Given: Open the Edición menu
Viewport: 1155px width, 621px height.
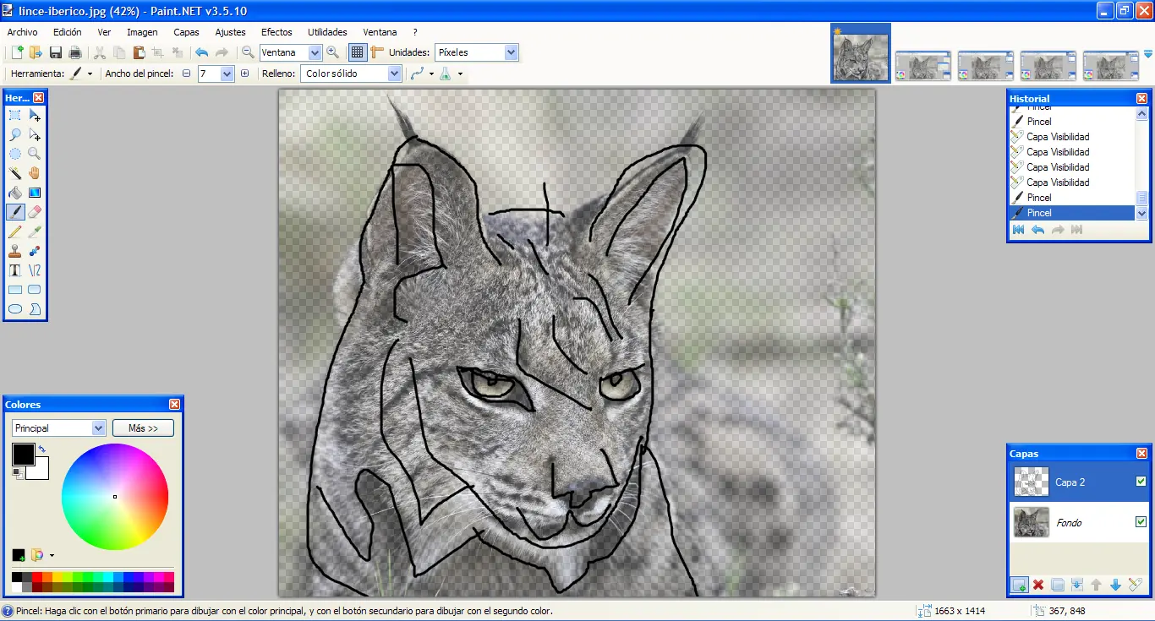Looking at the screenshot, I should [68, 32].
